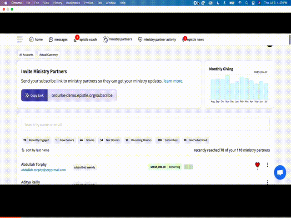Click the page vertical scrollbar
The height and width of the screenshot is (218, 291).
click(290, 40)
